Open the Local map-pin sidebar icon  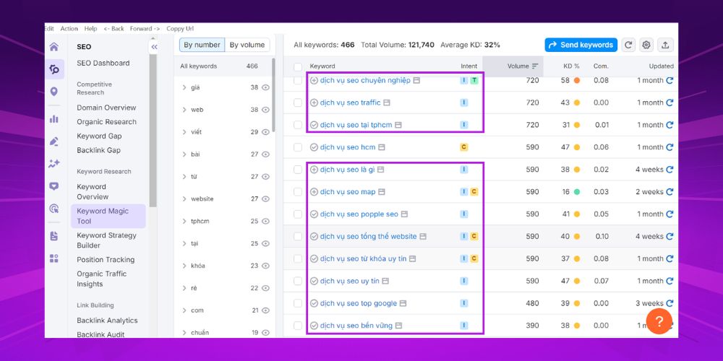(x=54, y=92)
